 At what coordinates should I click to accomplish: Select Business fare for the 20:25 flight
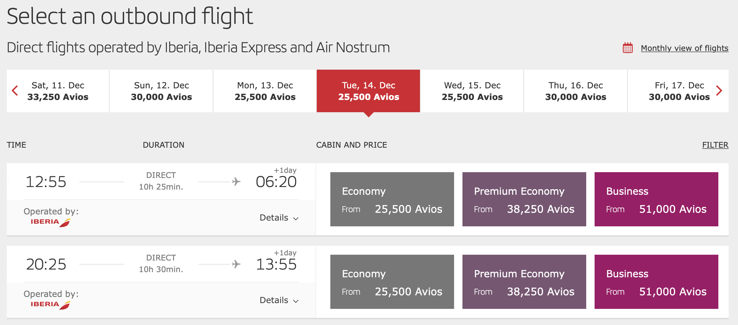coord(656,282)
